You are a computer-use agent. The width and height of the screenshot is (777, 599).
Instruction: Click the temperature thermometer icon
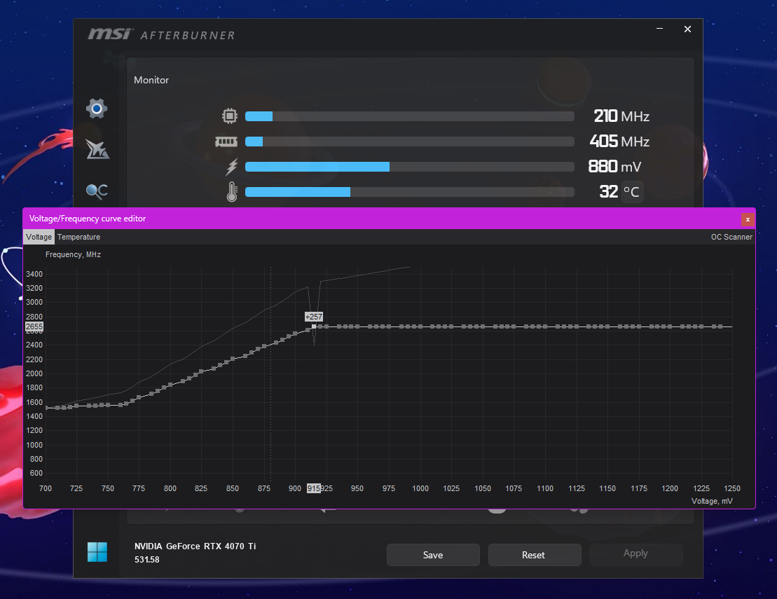tap(232, 192)
